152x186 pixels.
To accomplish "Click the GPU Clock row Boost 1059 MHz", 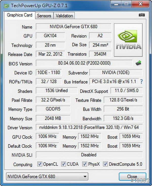I will [x=131, y=137].
